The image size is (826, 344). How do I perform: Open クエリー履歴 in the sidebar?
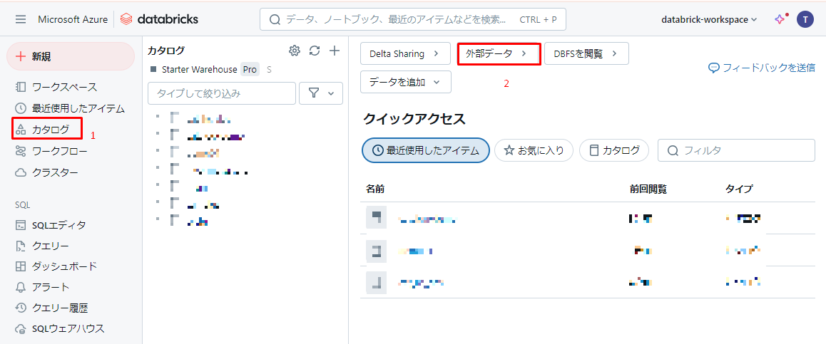(x=51, y=308)
